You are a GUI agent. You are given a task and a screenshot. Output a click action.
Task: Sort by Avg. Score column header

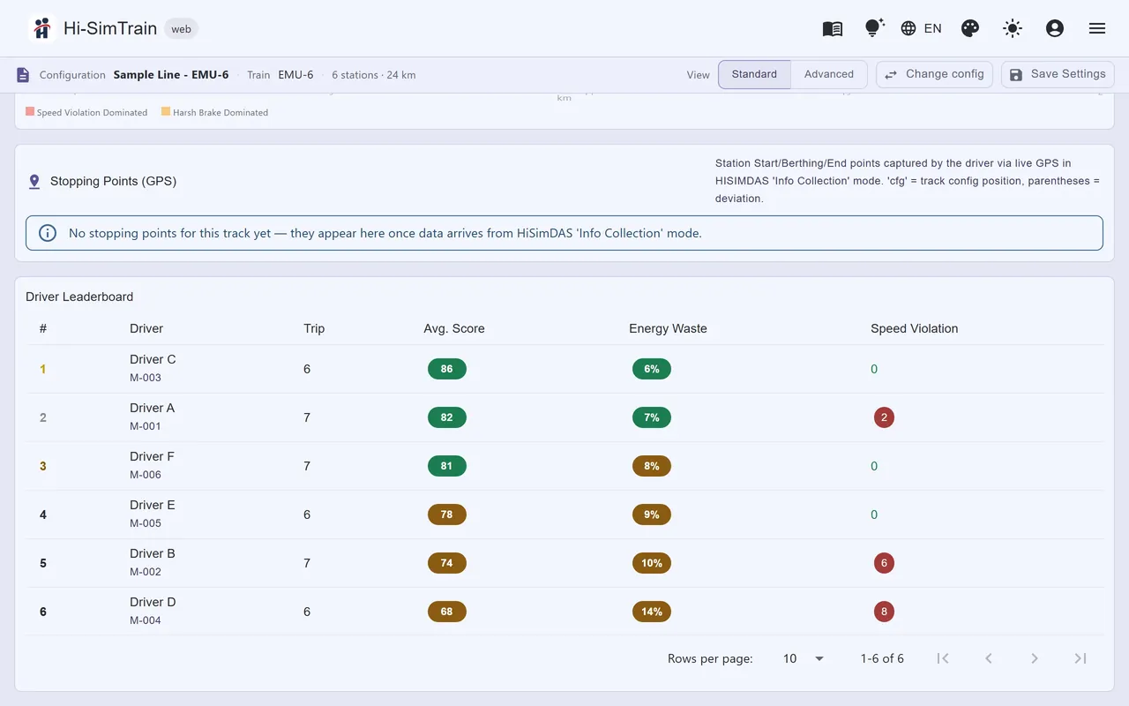(454, 328)
